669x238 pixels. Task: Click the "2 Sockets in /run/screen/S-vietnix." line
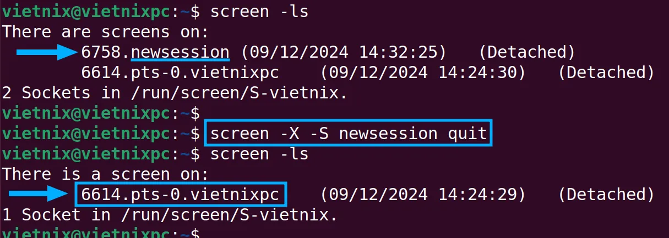point(175,93)
